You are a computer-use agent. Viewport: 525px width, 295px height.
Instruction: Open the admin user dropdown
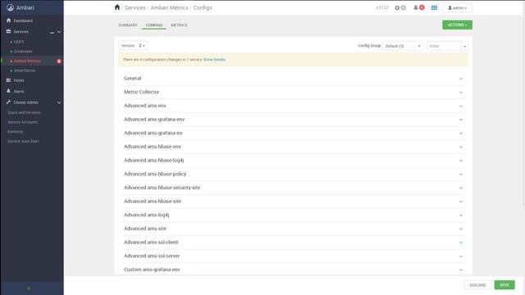[x=457, y=7]
